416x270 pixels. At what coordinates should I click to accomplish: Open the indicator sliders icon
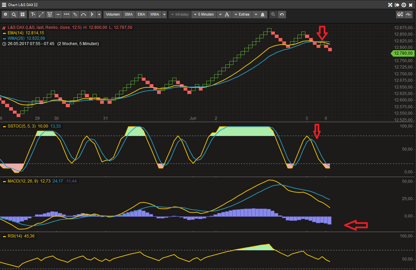click(50, 14)
